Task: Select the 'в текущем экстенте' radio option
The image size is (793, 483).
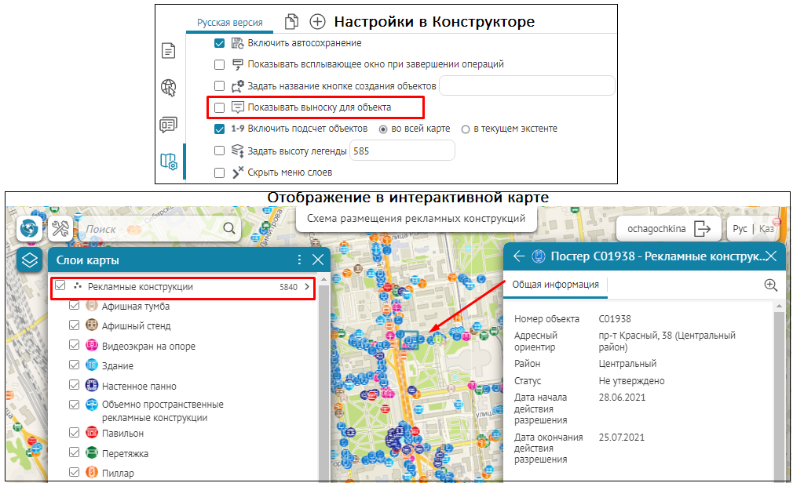Action: (x=466, y=129)
